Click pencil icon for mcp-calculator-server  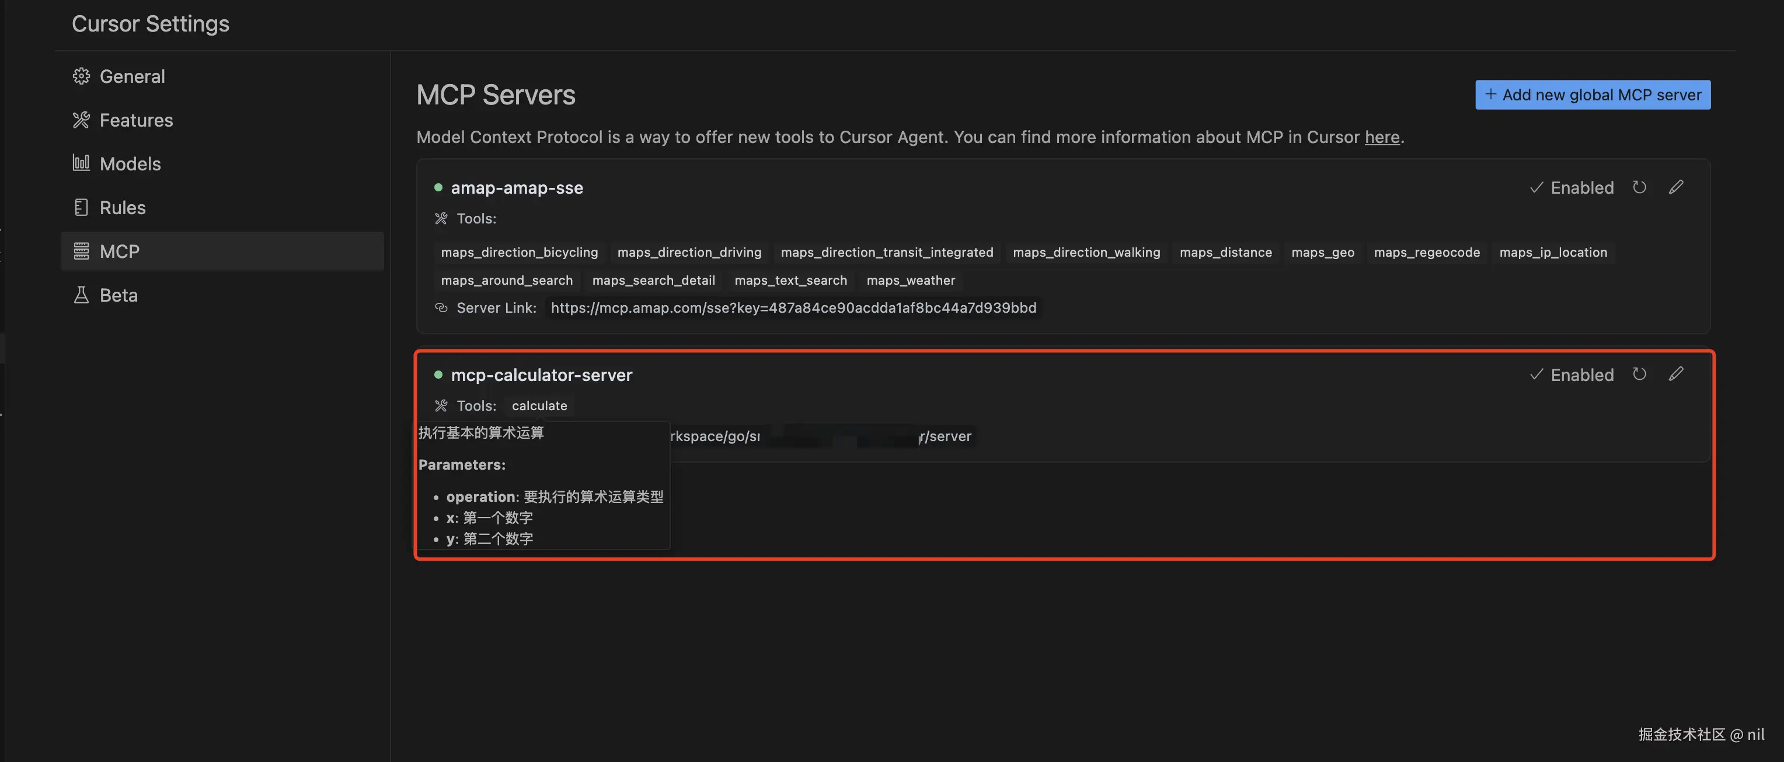(1675, 375)
